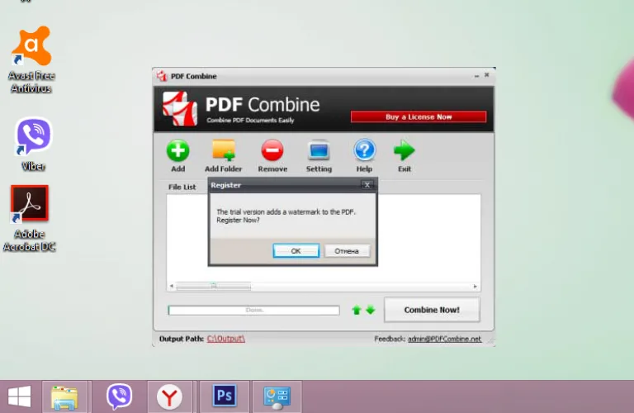Image resolution: width=634 pixels, height=413 pixels.
Task: Move file up with green up arrow
Action: click(x=357, y=311)
